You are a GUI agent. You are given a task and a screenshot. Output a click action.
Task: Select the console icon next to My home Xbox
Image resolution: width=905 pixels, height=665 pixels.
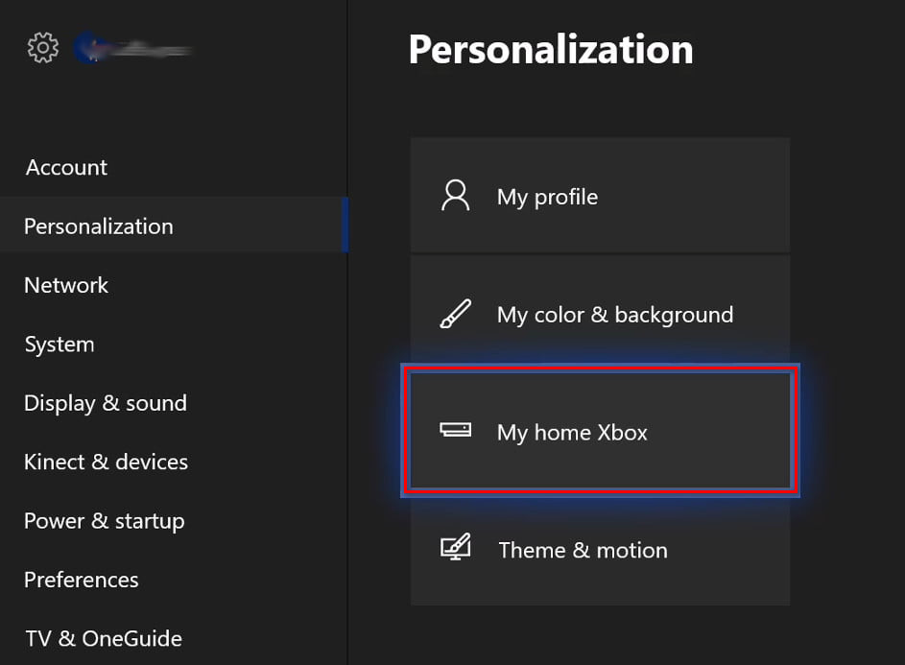coord(455,432)
